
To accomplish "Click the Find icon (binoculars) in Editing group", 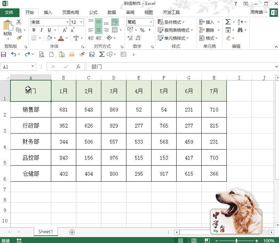I will click(x=241, y=30).
